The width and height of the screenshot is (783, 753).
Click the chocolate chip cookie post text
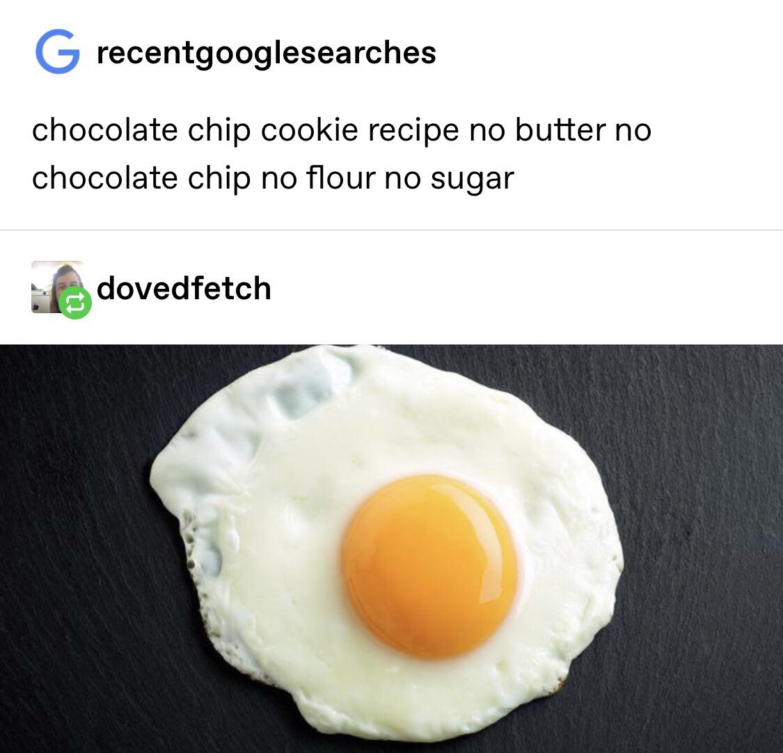342,154
